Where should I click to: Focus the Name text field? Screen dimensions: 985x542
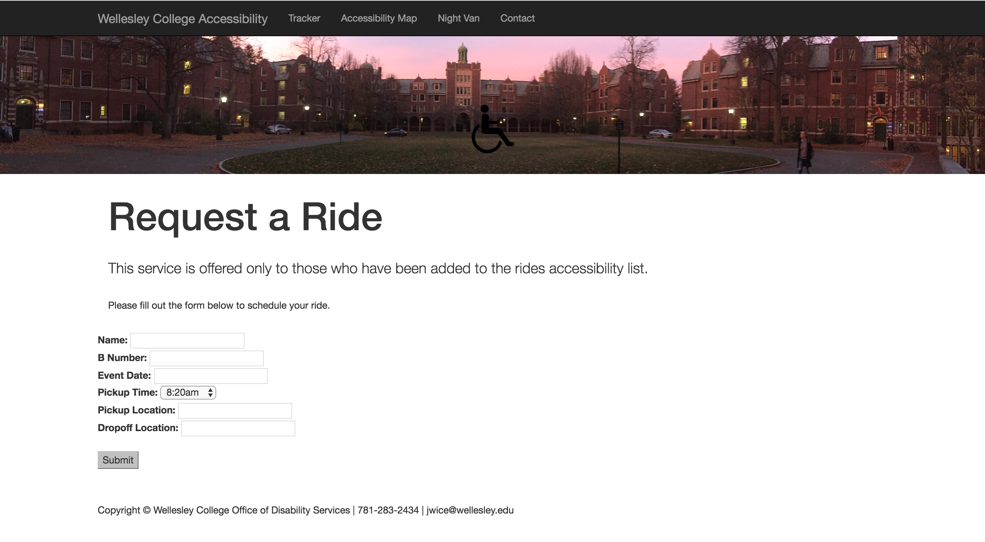pos(187,341)
